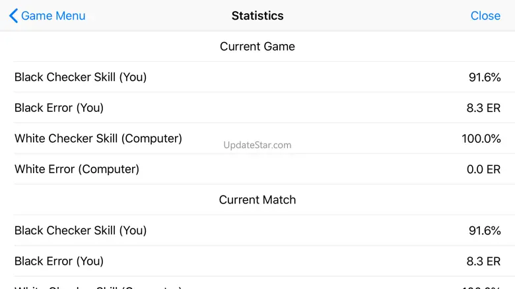
Task: Tap the Statistics title
Action: pyautogui.click(x=257, y=16)
